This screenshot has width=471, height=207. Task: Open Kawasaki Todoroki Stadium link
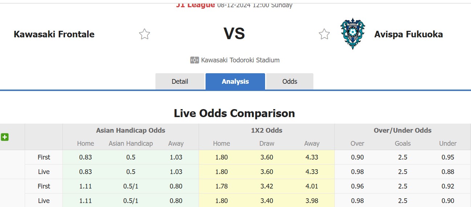pos(240,60)
